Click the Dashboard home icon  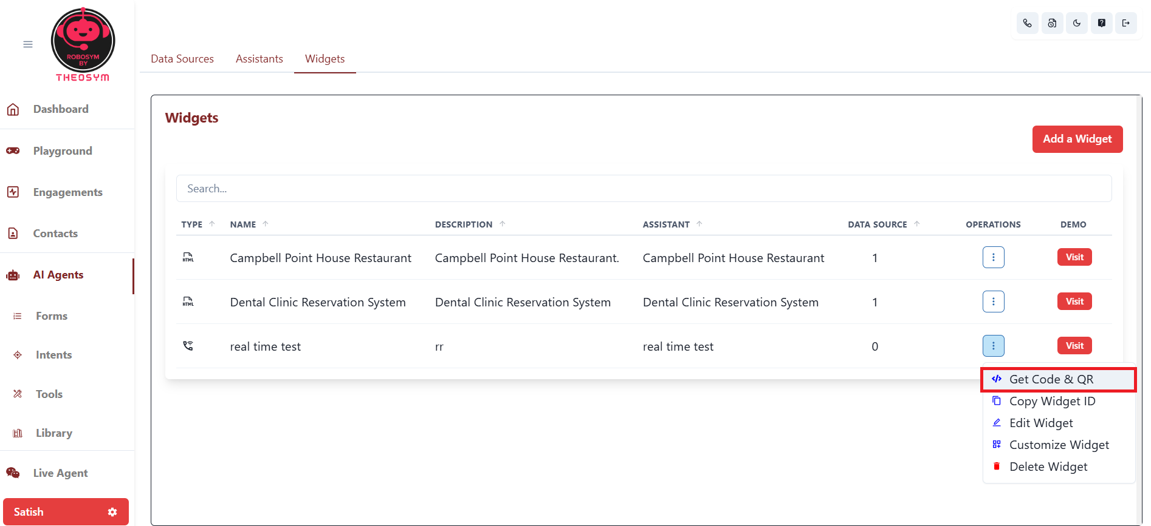[13, 109]
